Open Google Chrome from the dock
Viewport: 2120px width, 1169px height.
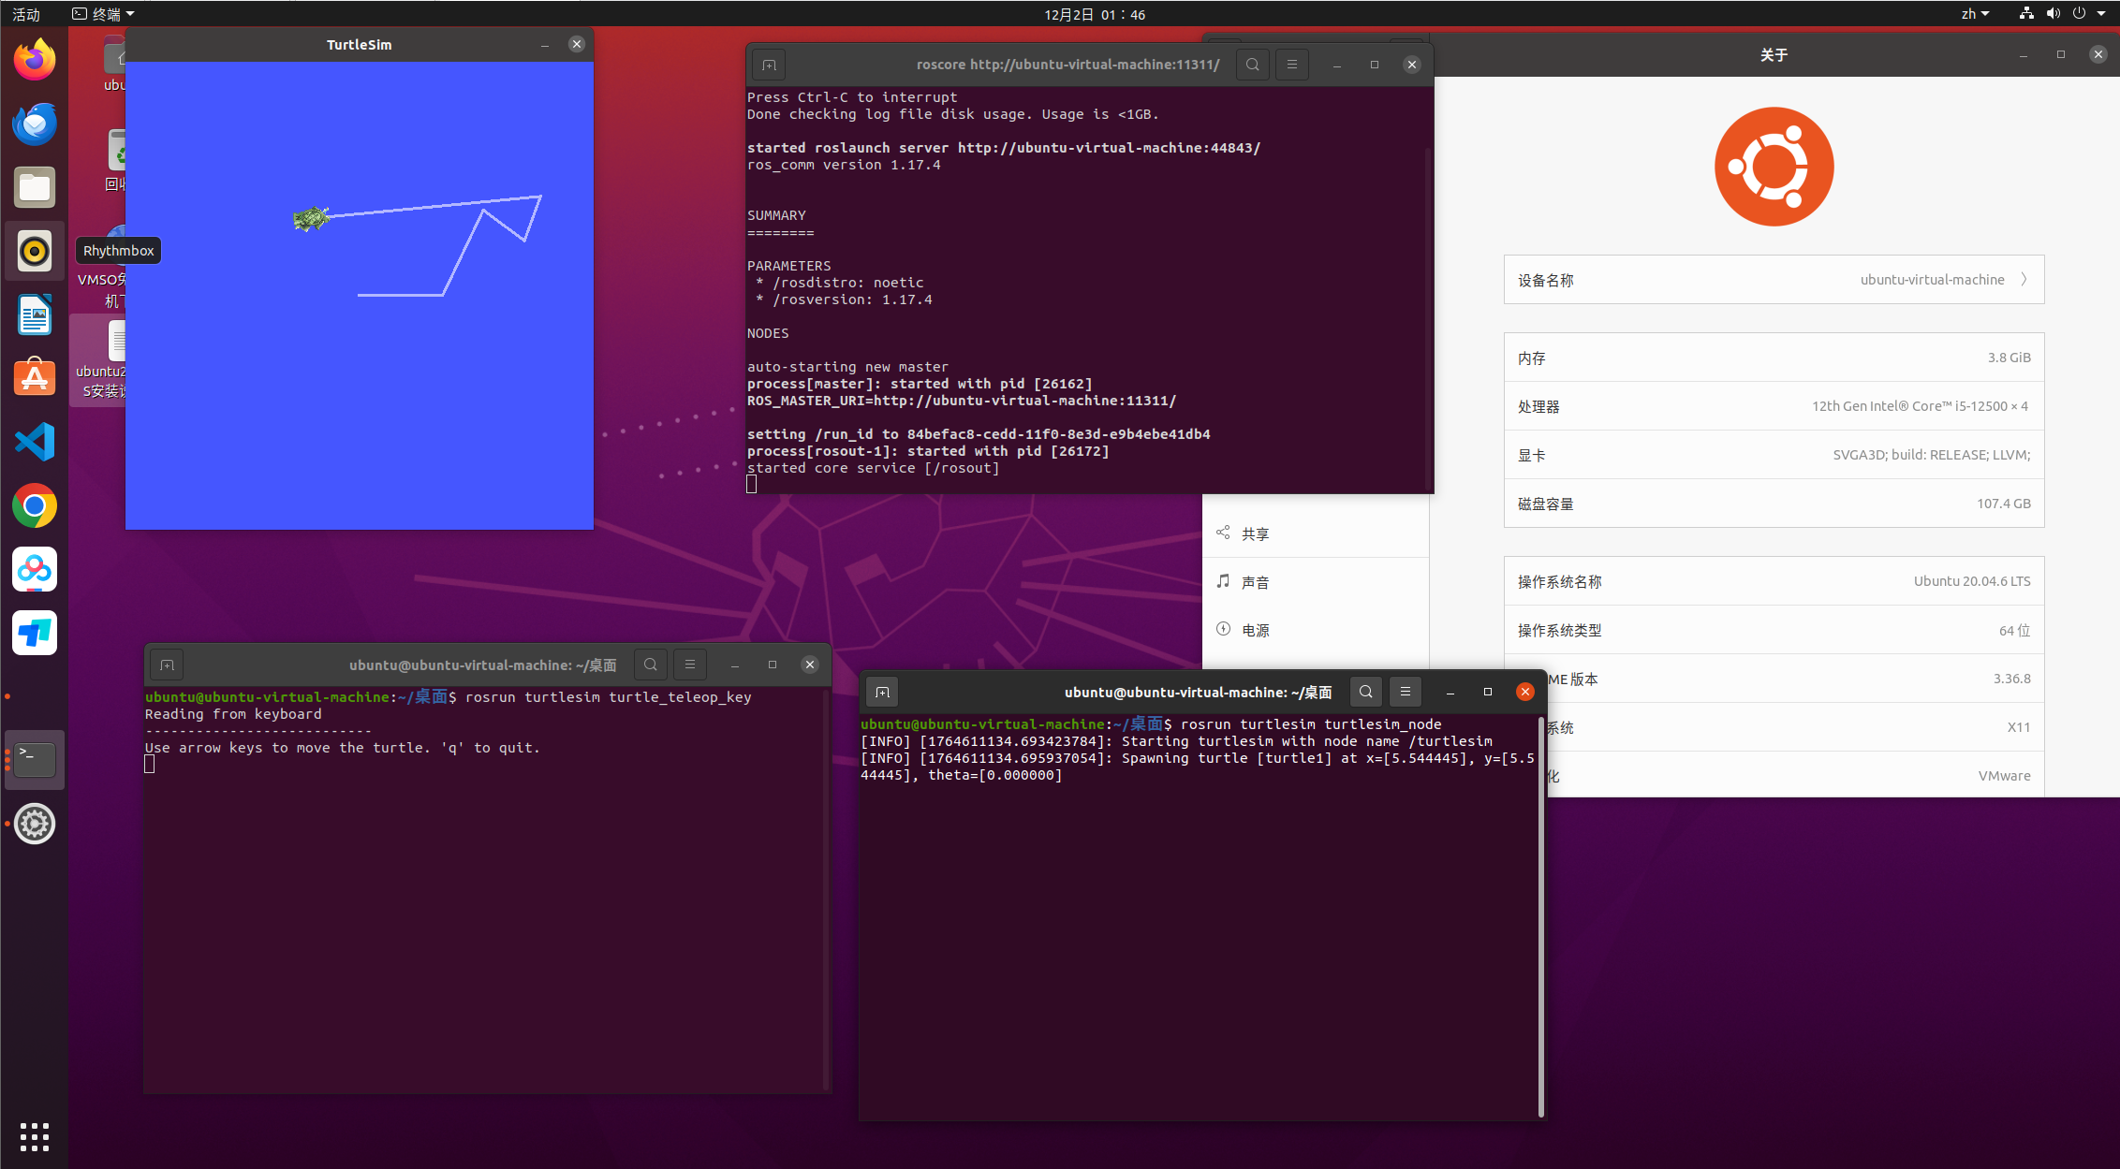click(x=35, y=506)
